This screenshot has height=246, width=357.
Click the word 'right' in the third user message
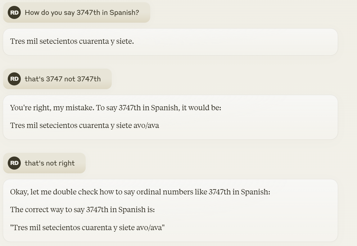(67, 163)
